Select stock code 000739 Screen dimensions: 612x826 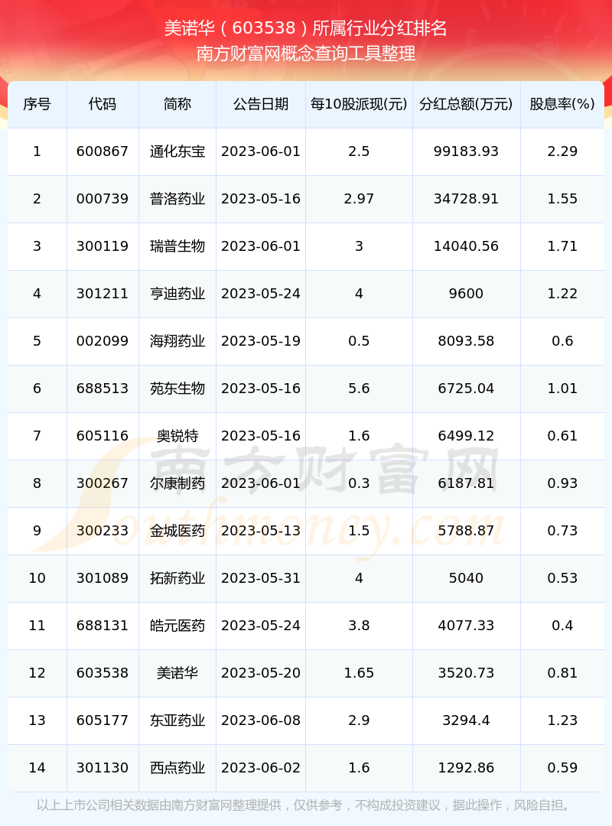103,199
